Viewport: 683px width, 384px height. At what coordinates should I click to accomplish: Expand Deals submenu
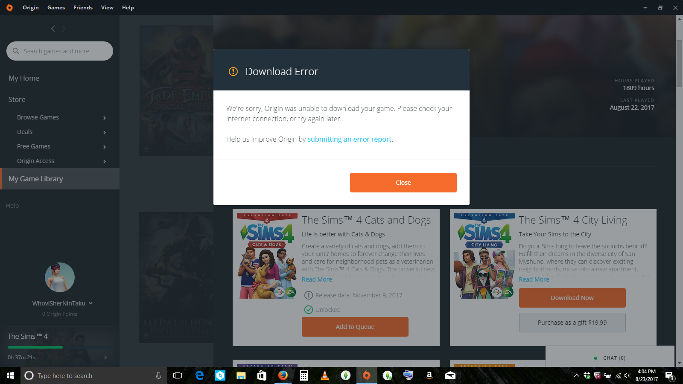[x=105, y=132]
